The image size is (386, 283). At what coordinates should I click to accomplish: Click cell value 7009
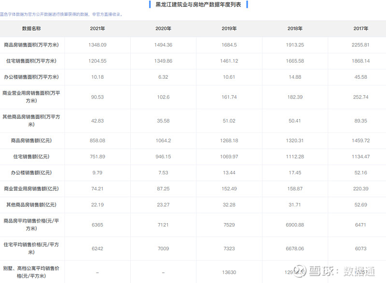[163, 248]
